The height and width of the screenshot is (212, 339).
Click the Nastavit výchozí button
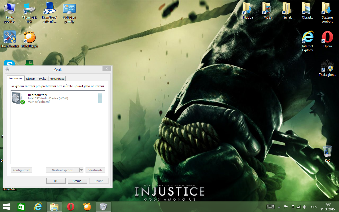click(x=63, y=170)
